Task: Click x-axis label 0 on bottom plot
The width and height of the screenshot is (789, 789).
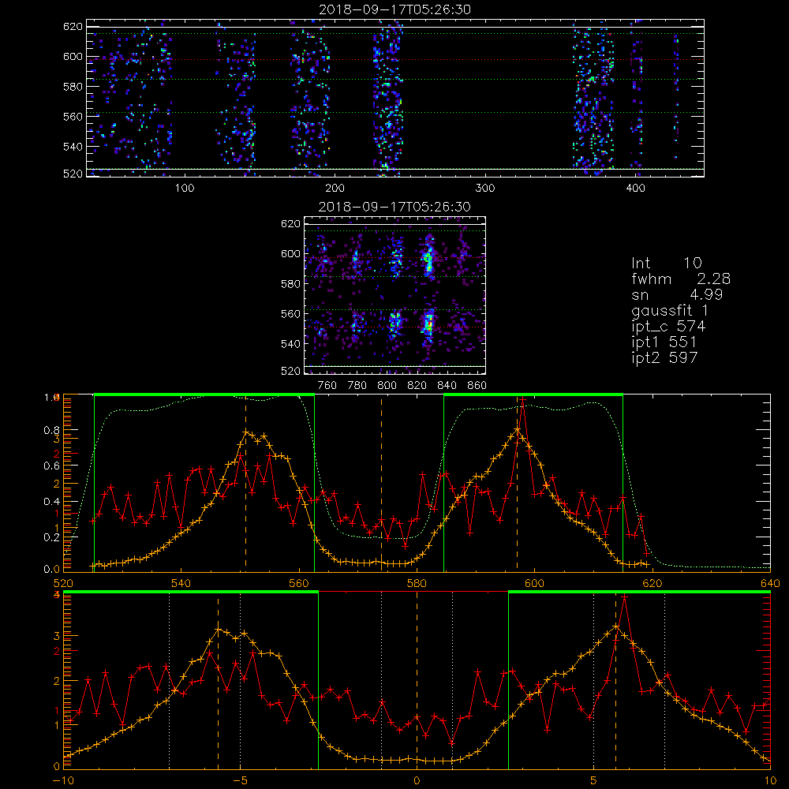Action: [417, 780]
